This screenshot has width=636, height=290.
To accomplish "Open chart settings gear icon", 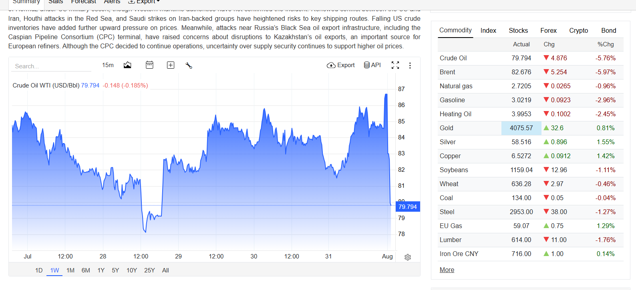I will click(x=408, y=257).
